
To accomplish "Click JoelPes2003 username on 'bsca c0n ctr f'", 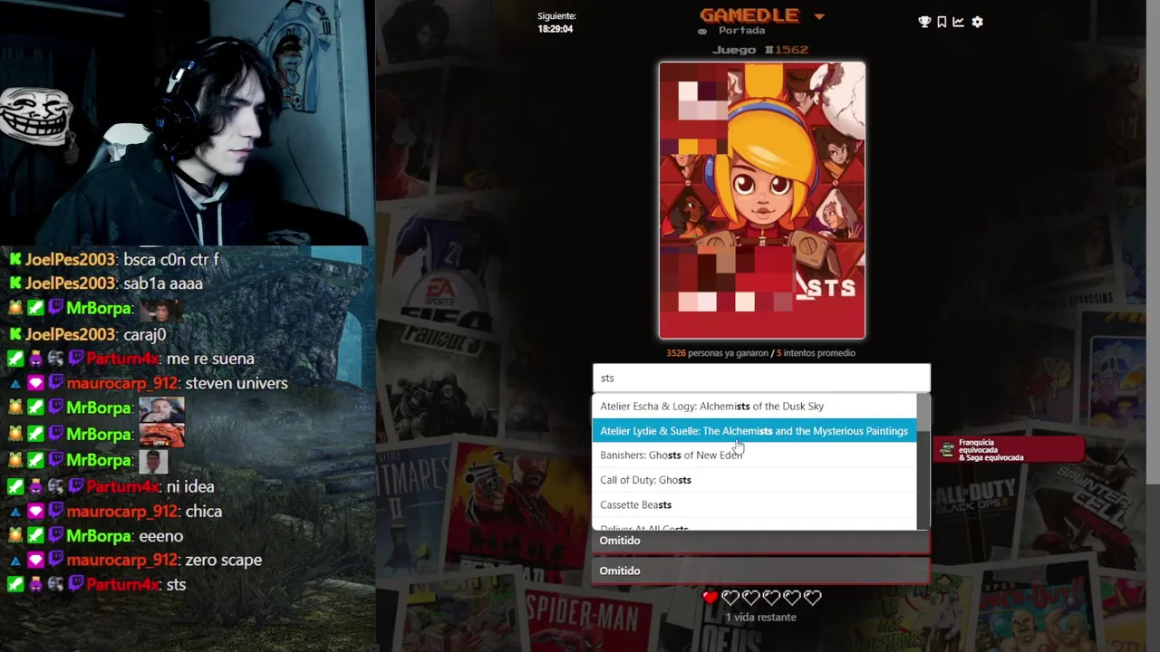I will pyautogui.click(x=71, y=260).
